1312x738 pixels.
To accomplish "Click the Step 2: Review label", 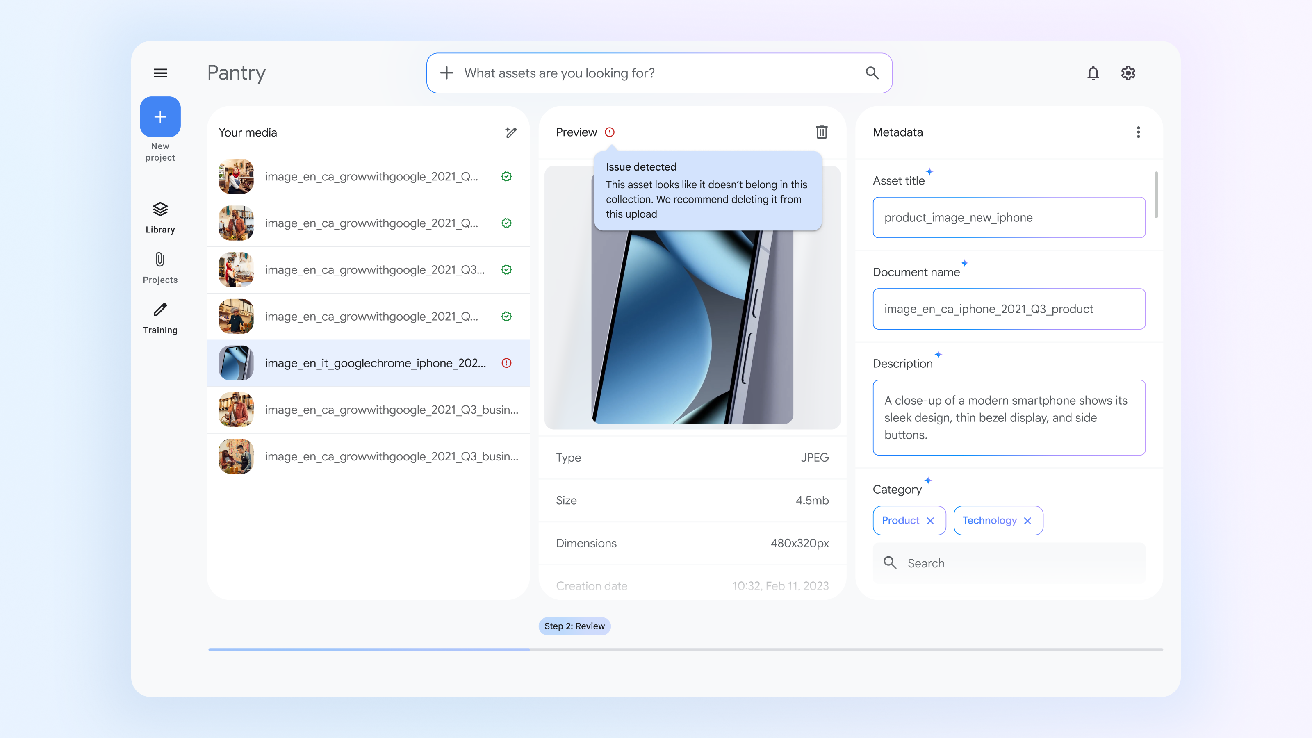I will coord(574,626).
